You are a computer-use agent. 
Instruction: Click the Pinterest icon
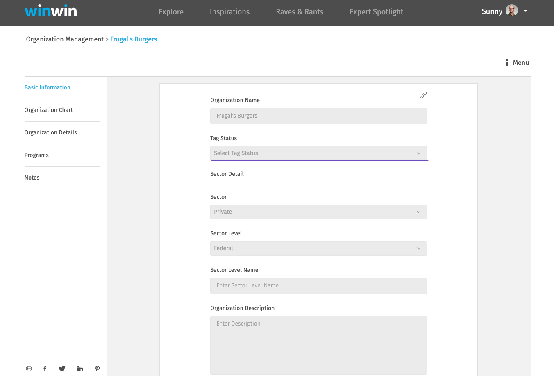pyautogui.click(x=97, y=368)
